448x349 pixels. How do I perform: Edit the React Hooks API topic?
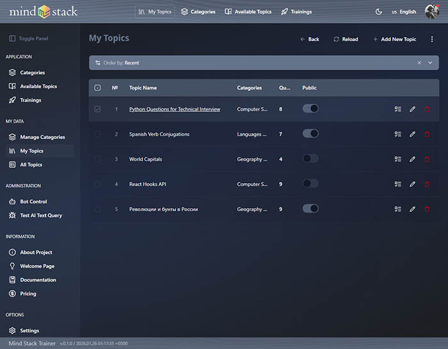coord(412,184)
